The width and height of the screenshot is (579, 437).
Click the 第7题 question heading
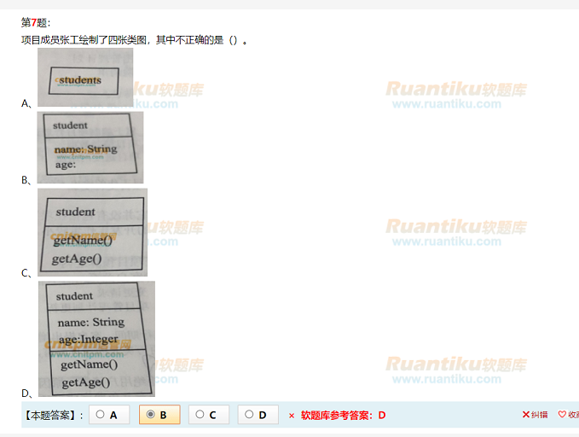36,22
